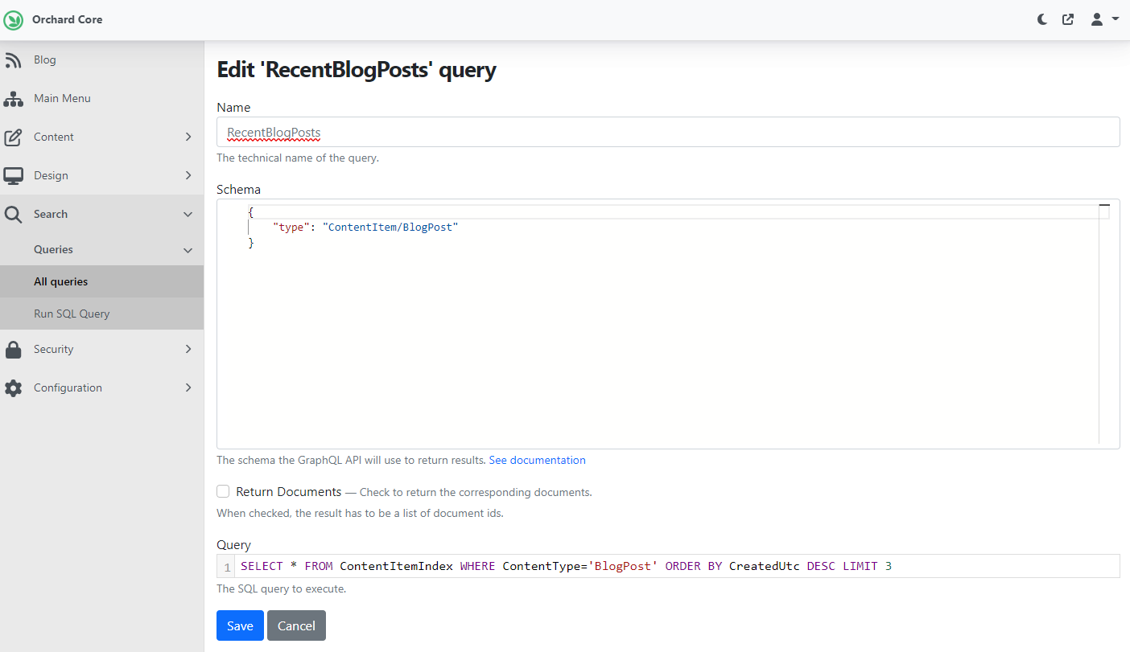Click the Content edit pencil icon
This screenshot has height=652, width=1130.
click(x=13, y=137)
